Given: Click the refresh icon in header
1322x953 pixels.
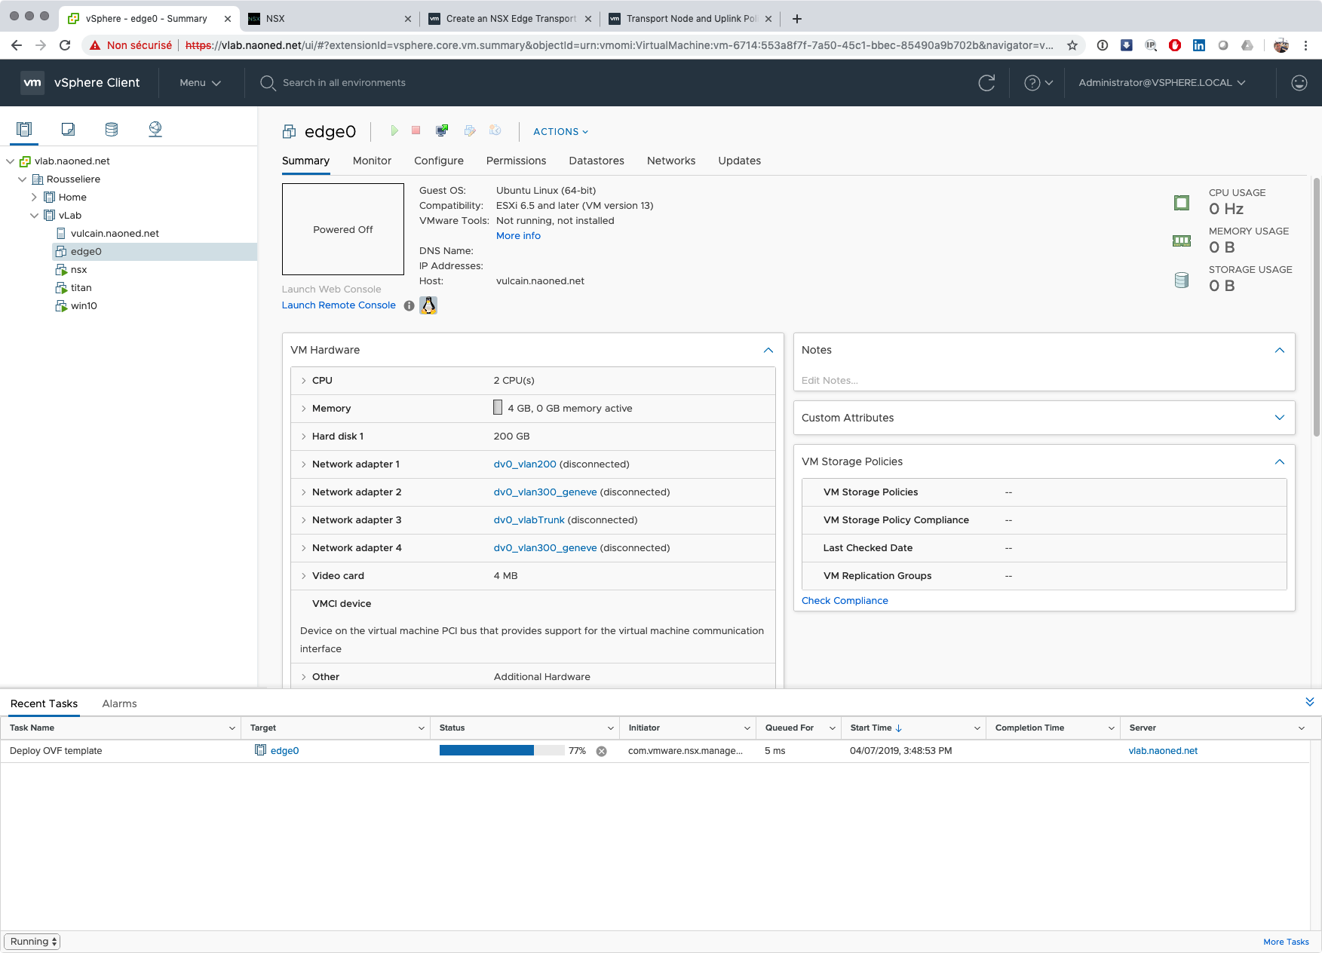Looking at the screenshot, I should click(986, 83).
